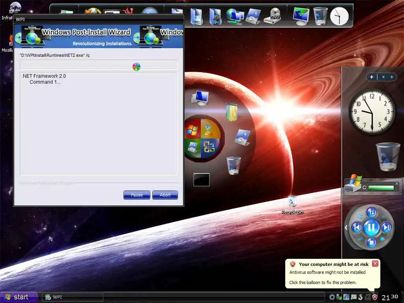Click the WPI window title bar
404x303 pixels.
[x=99, y=19]
